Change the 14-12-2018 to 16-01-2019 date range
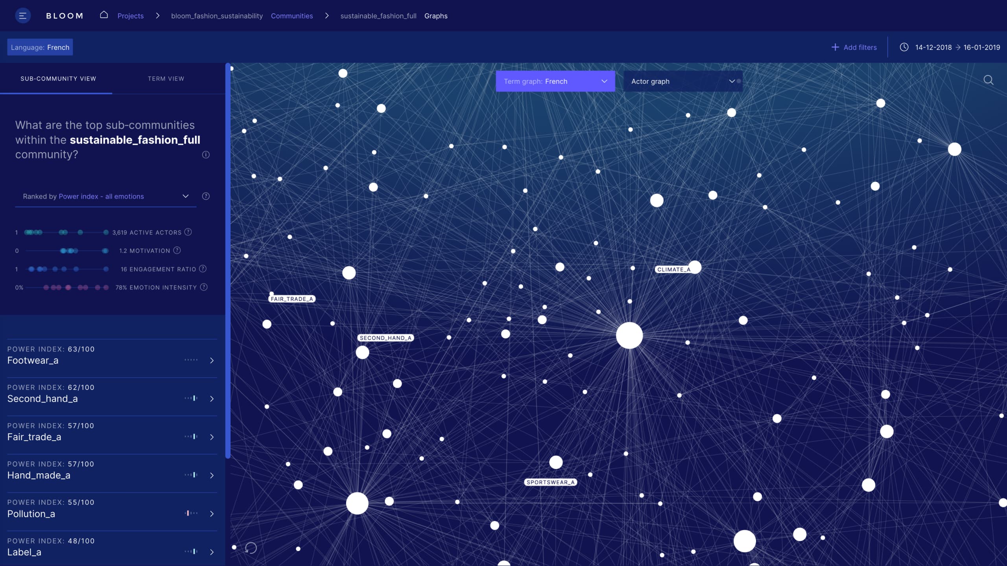 [957, 47]
